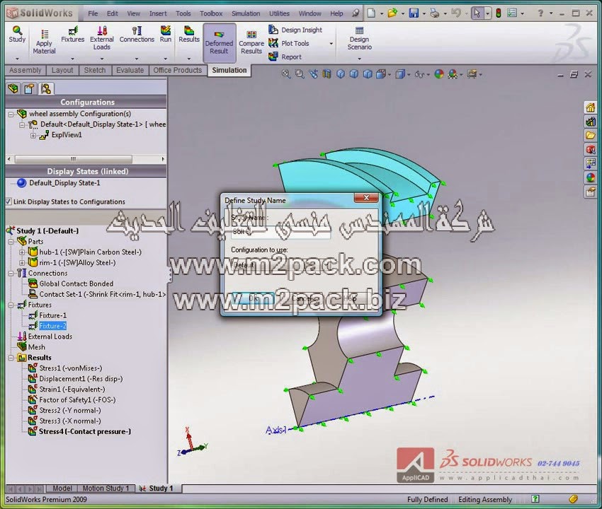Click the New document icon
The width and height of the screenshot is (602, 509).
click(371, 13)
